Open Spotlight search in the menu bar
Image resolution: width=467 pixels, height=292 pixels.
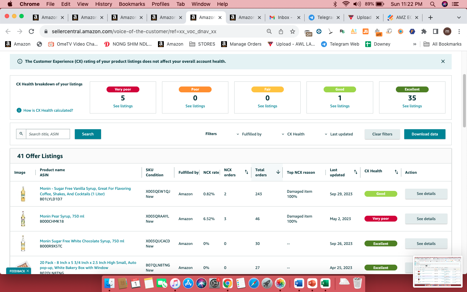(x=433, y=4)
